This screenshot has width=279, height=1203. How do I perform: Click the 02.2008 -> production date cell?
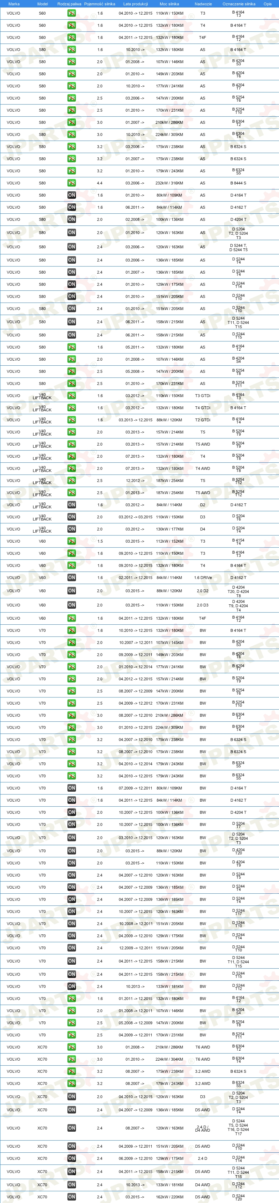(135, 219)
